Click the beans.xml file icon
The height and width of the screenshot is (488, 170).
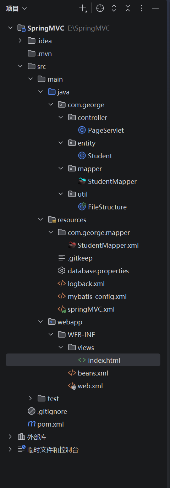pyautogui.click(x=72, y=373)
